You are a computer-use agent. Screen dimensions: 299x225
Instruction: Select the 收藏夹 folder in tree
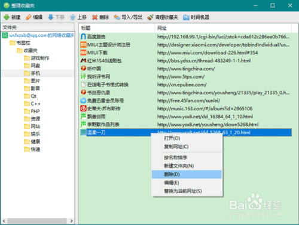click(x=30, y=50)
